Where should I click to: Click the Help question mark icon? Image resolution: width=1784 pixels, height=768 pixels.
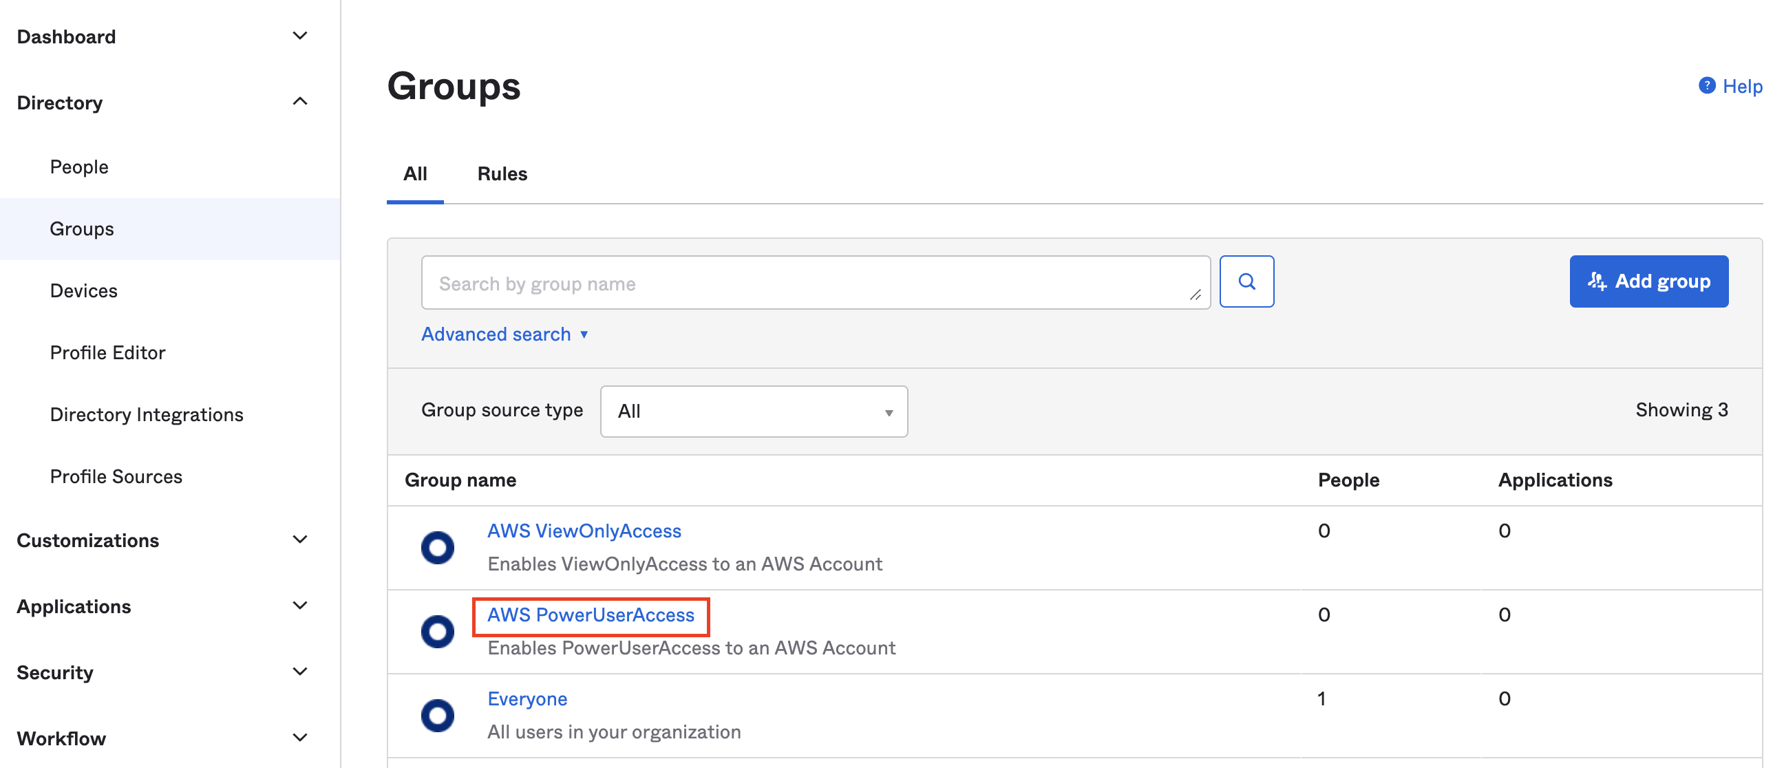click(x=1706, y=85)
